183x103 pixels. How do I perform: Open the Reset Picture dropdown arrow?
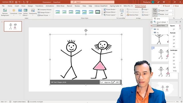point(49,15)
